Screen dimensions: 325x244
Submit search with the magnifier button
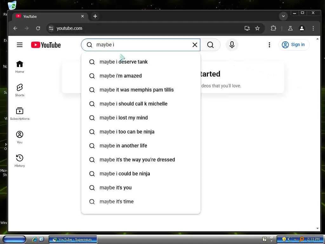[210, 45]
